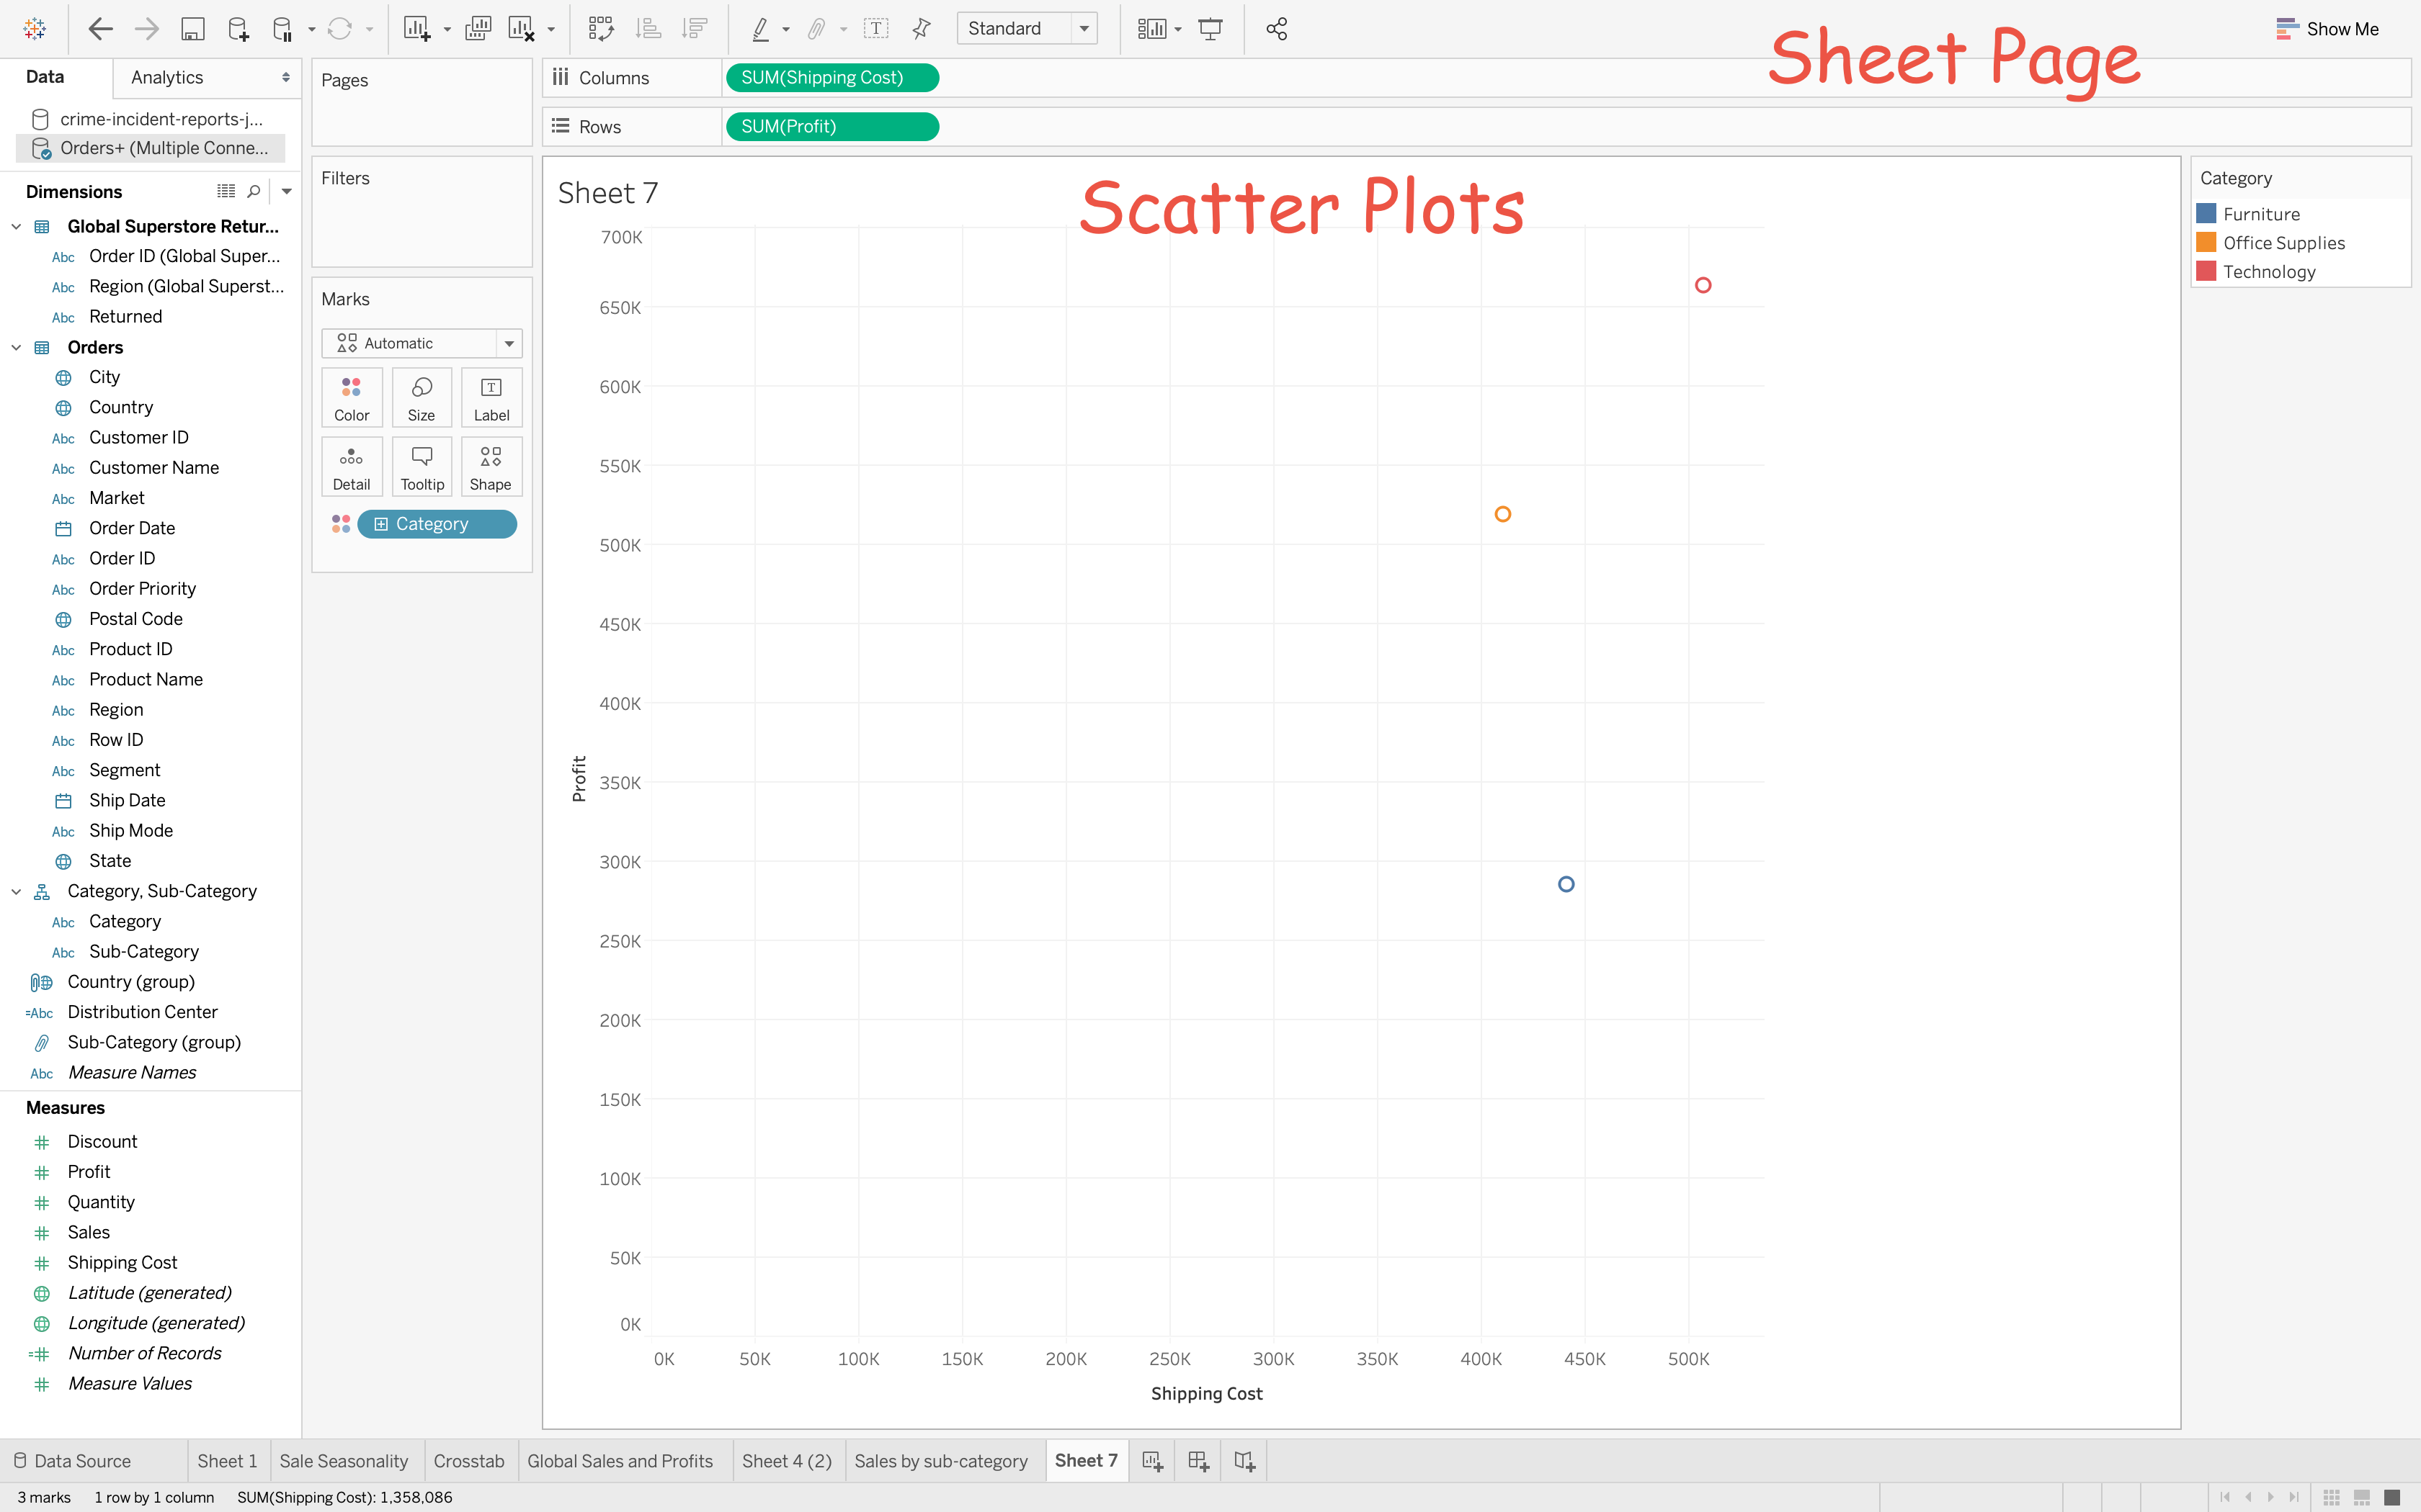2421x1512 pixels.
Task: Toggle view data source as list icon
Action: pyautogui.click(x=226, y=191)
